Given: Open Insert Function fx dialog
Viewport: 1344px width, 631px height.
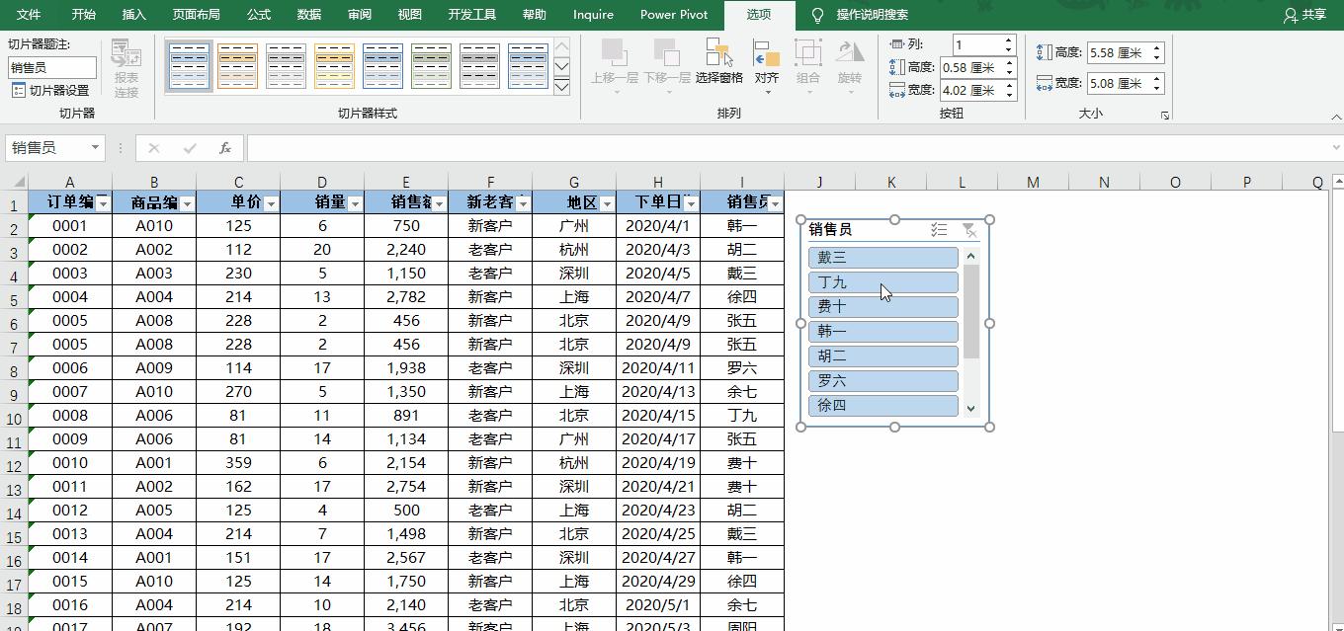Looking at the screenshot, I should click(x=225, y=148).
